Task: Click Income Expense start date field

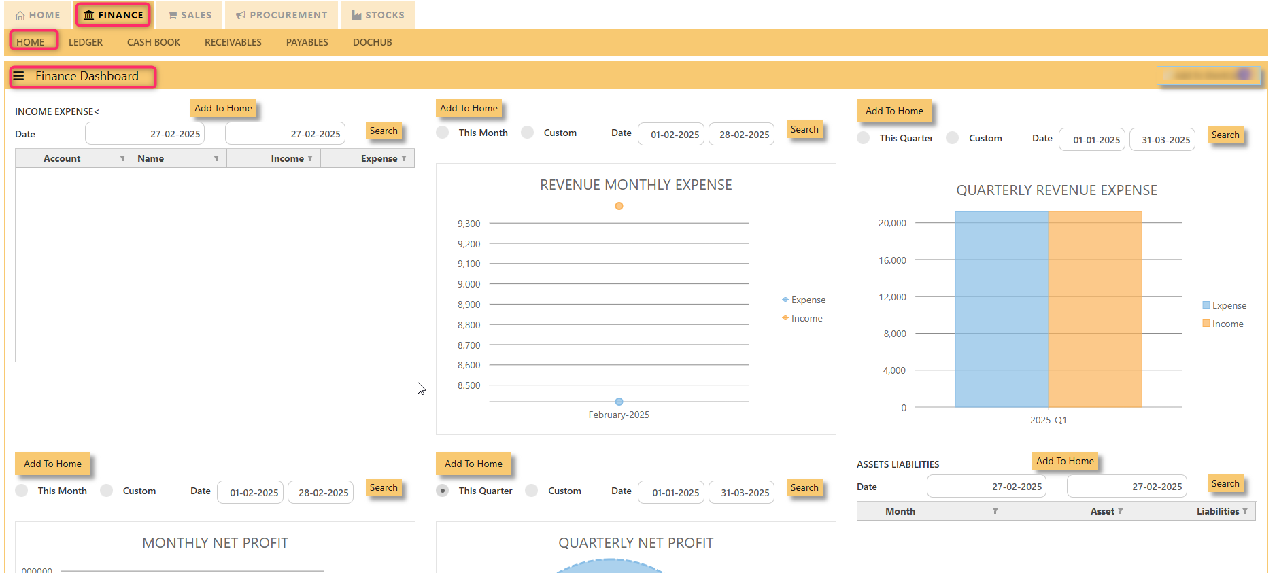Action: 145,133
